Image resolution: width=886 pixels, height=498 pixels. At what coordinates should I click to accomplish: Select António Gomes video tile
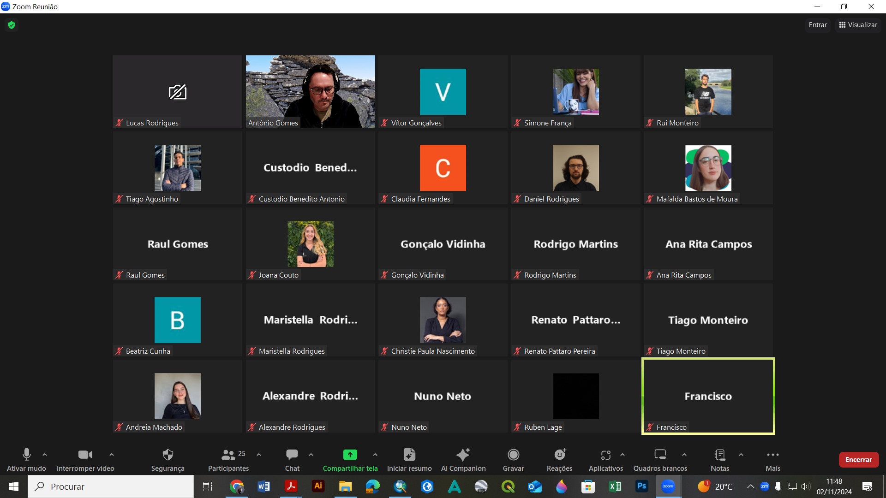coord(310,91)
